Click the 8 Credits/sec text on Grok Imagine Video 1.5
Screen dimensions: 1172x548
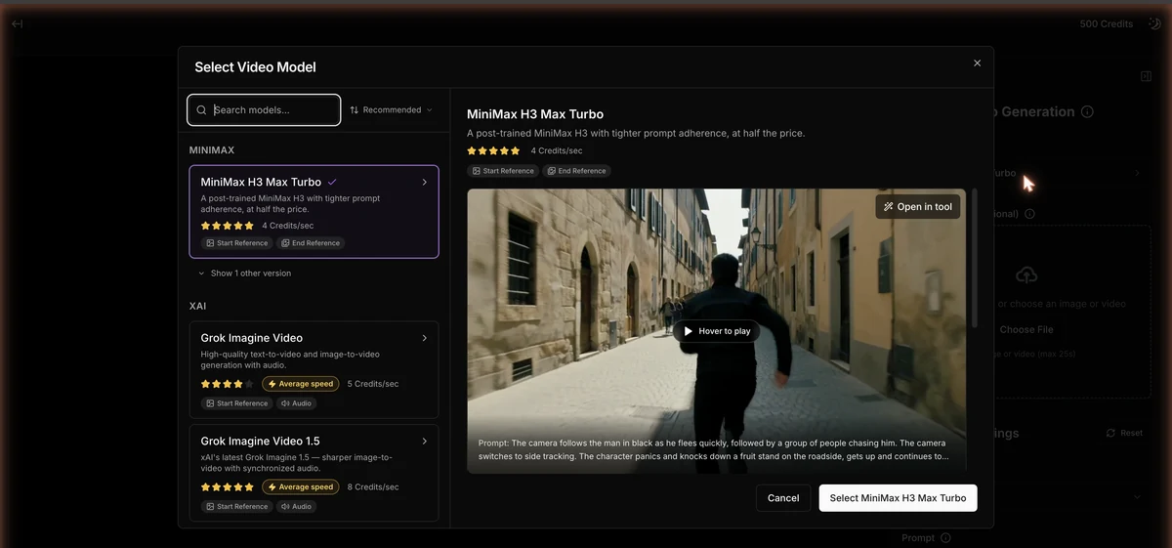pos(373,487)
